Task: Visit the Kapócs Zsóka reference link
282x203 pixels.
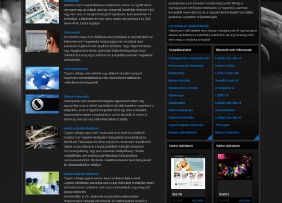Action: [x=225, y=65]
